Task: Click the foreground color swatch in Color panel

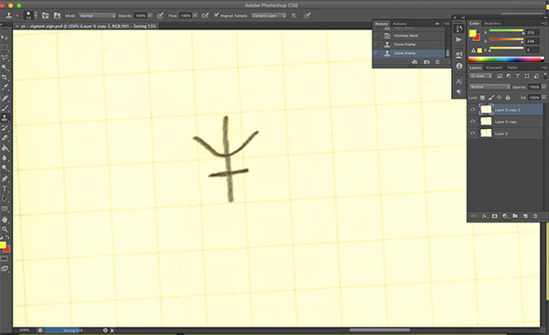Action: pyautogui.click(x=473, y=33)
